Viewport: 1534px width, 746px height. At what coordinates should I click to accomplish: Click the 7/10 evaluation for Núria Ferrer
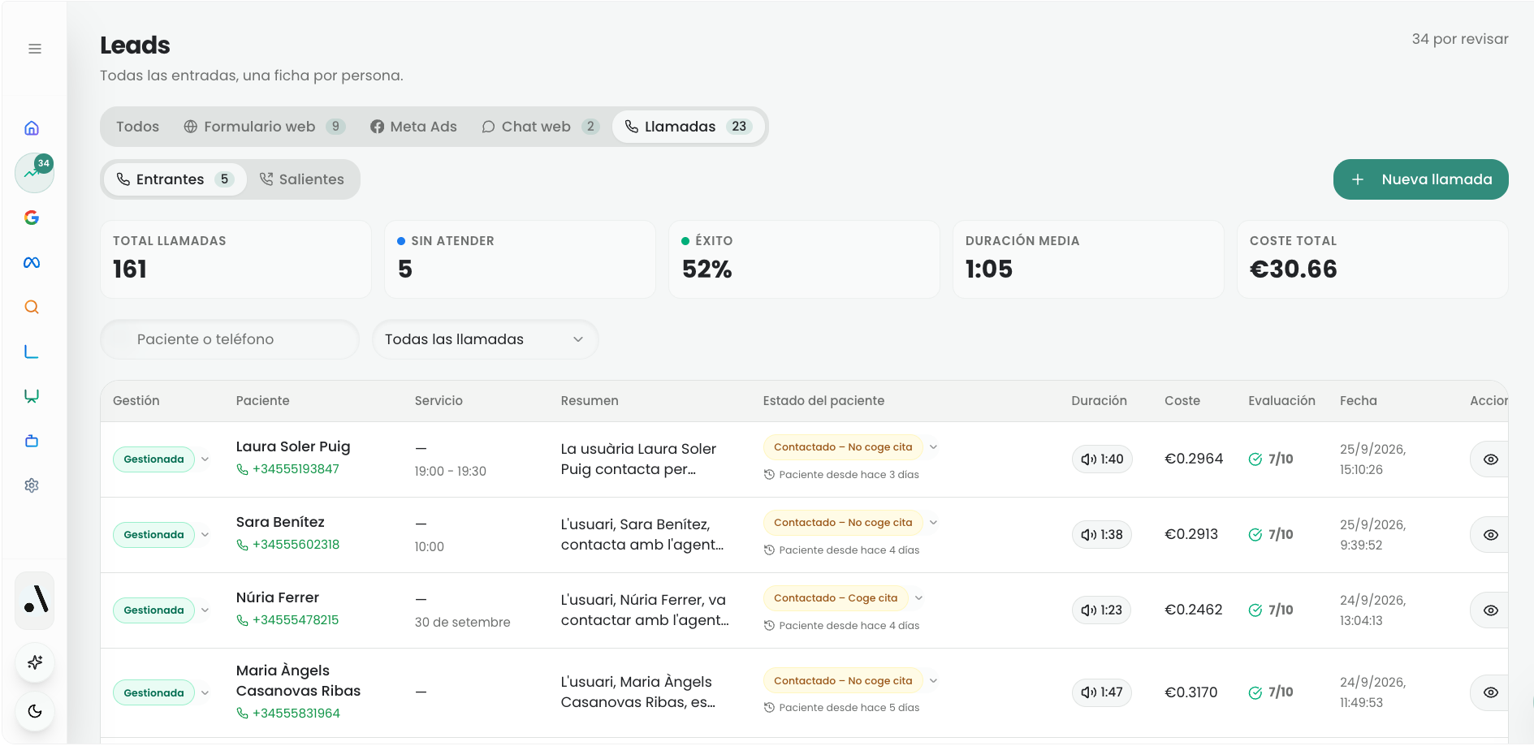tap(1271, 610)
